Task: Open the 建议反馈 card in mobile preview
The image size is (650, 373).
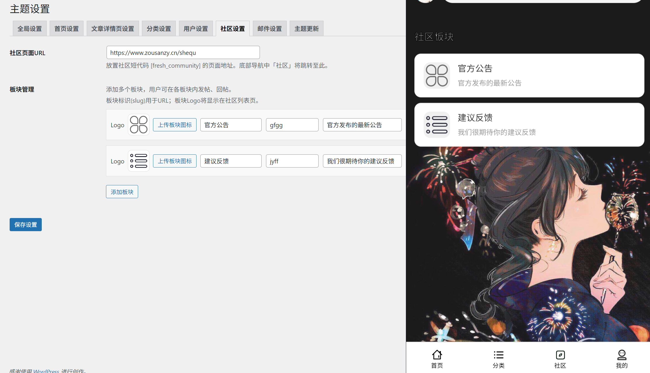Action: coord(529,125)
